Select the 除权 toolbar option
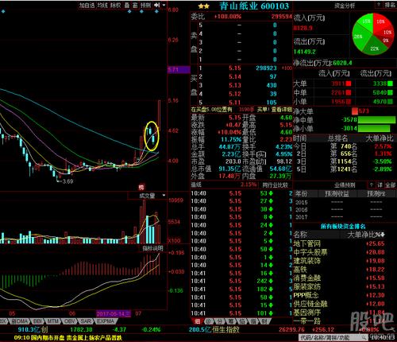 pos(116,6)
